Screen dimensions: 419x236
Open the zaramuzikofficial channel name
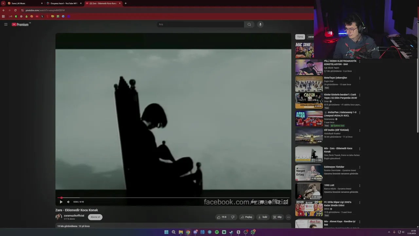(74, 216)
